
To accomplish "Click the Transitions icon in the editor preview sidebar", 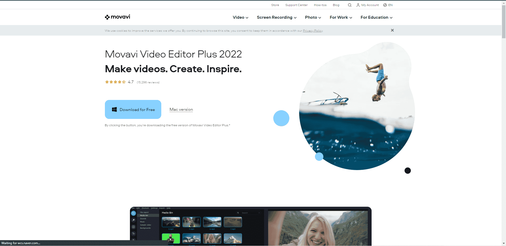I will [x=133, y=227].
